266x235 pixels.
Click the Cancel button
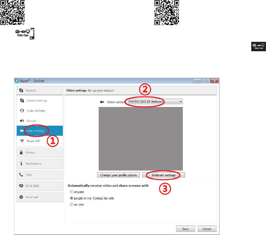coord(207,229)
